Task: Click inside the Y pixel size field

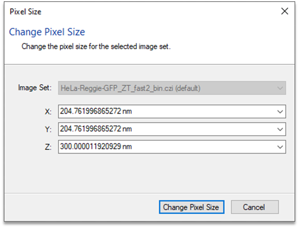Action: pyautogui.click(x=172, y=129)
